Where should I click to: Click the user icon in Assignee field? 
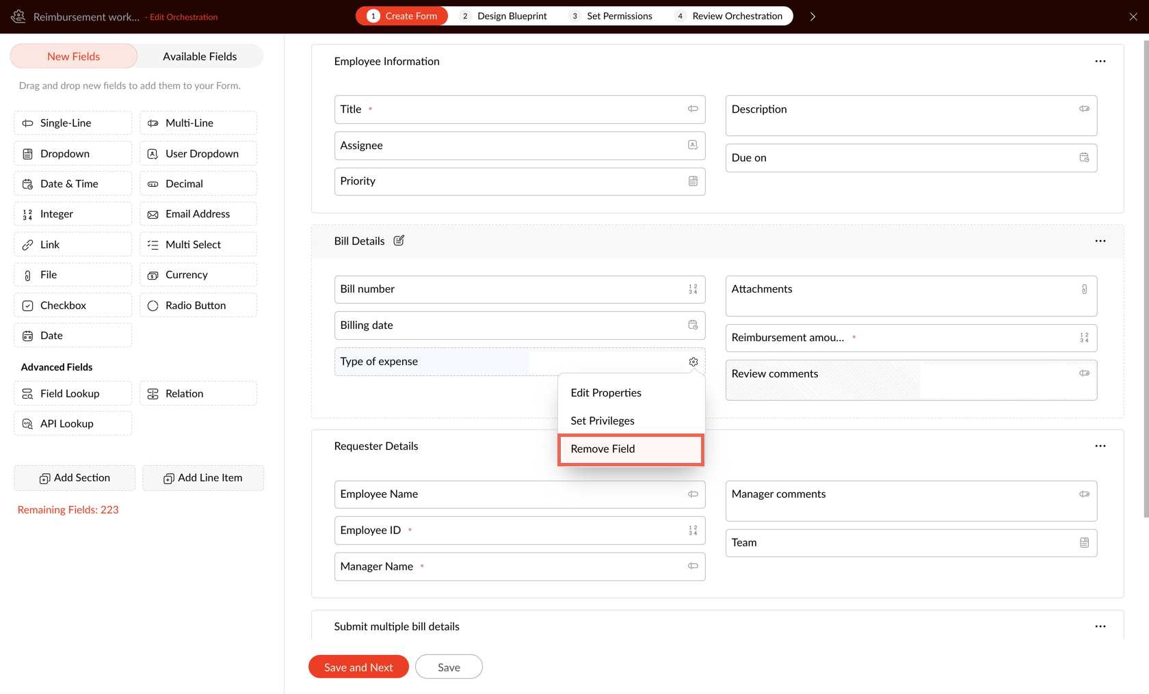pos(693,145)
